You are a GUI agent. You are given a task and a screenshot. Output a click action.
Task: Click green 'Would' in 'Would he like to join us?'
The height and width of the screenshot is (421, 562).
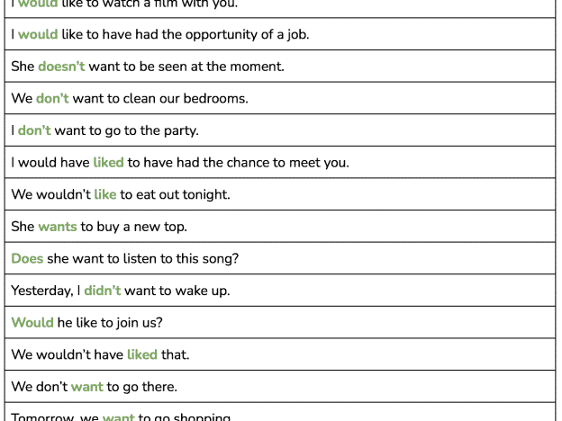tap(32, 323)
